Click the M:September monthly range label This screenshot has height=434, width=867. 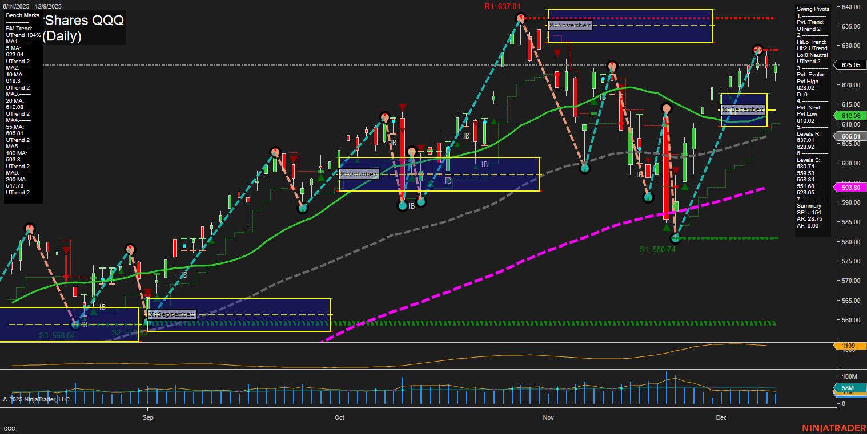[172, 314]
